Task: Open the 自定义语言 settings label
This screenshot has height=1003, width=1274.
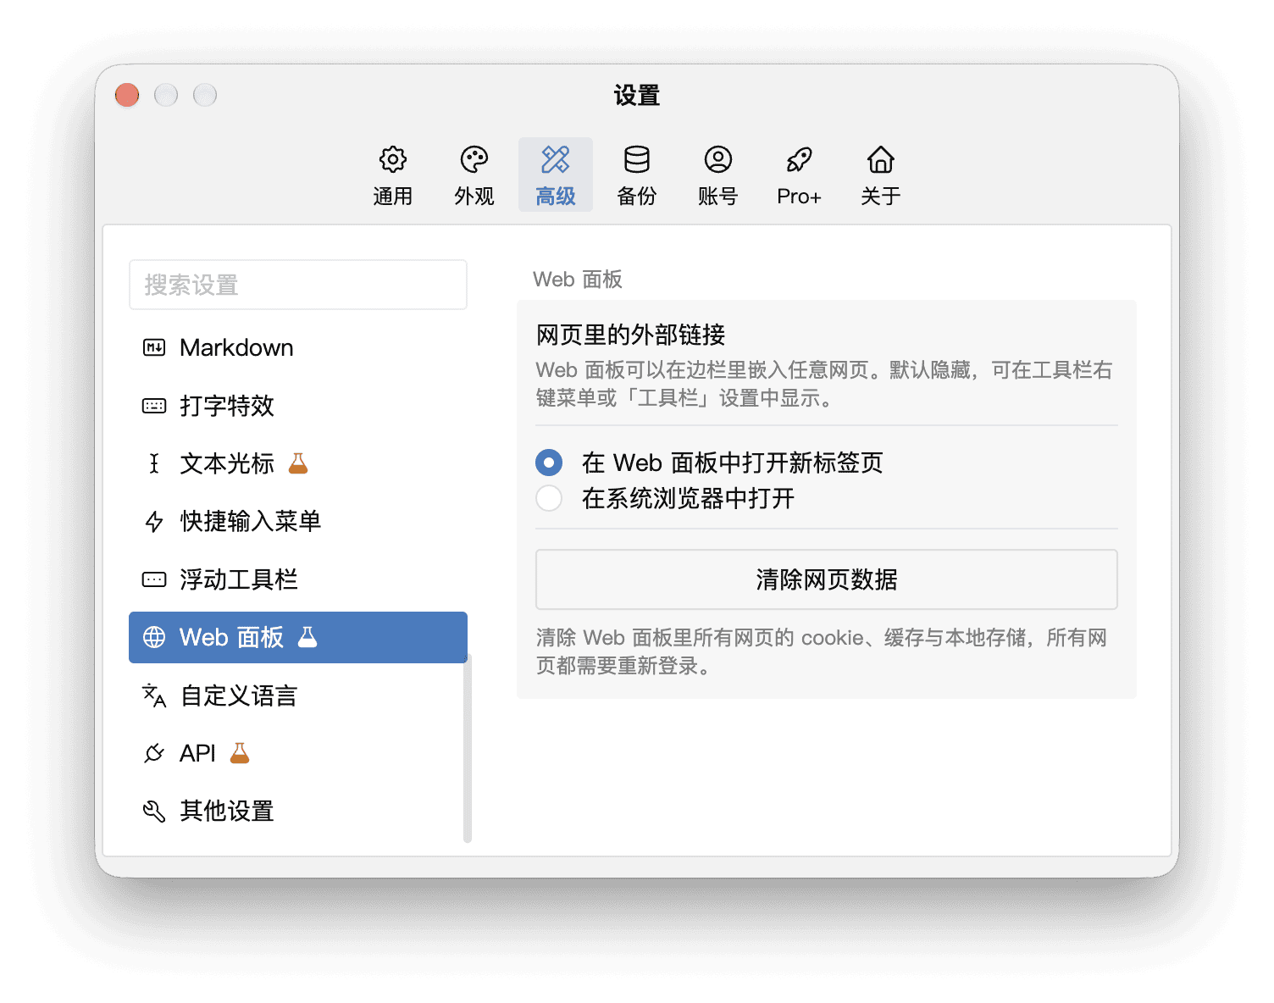Action: tap(239, 695)
